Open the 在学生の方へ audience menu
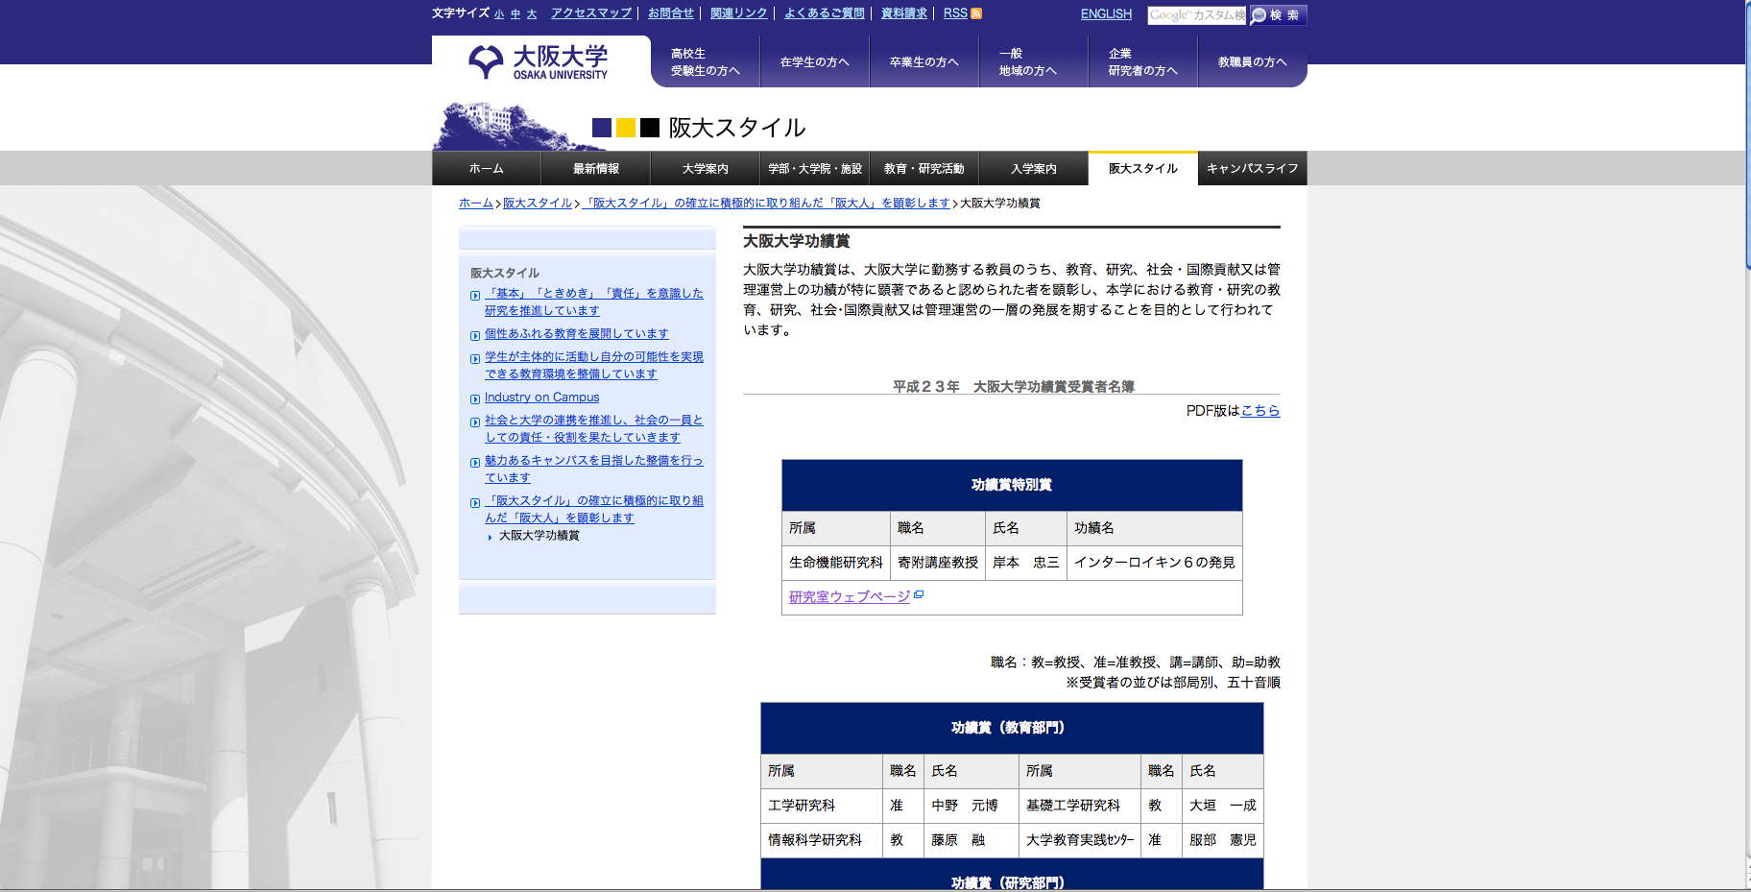 pyautogui.click(x=814, y=62)
